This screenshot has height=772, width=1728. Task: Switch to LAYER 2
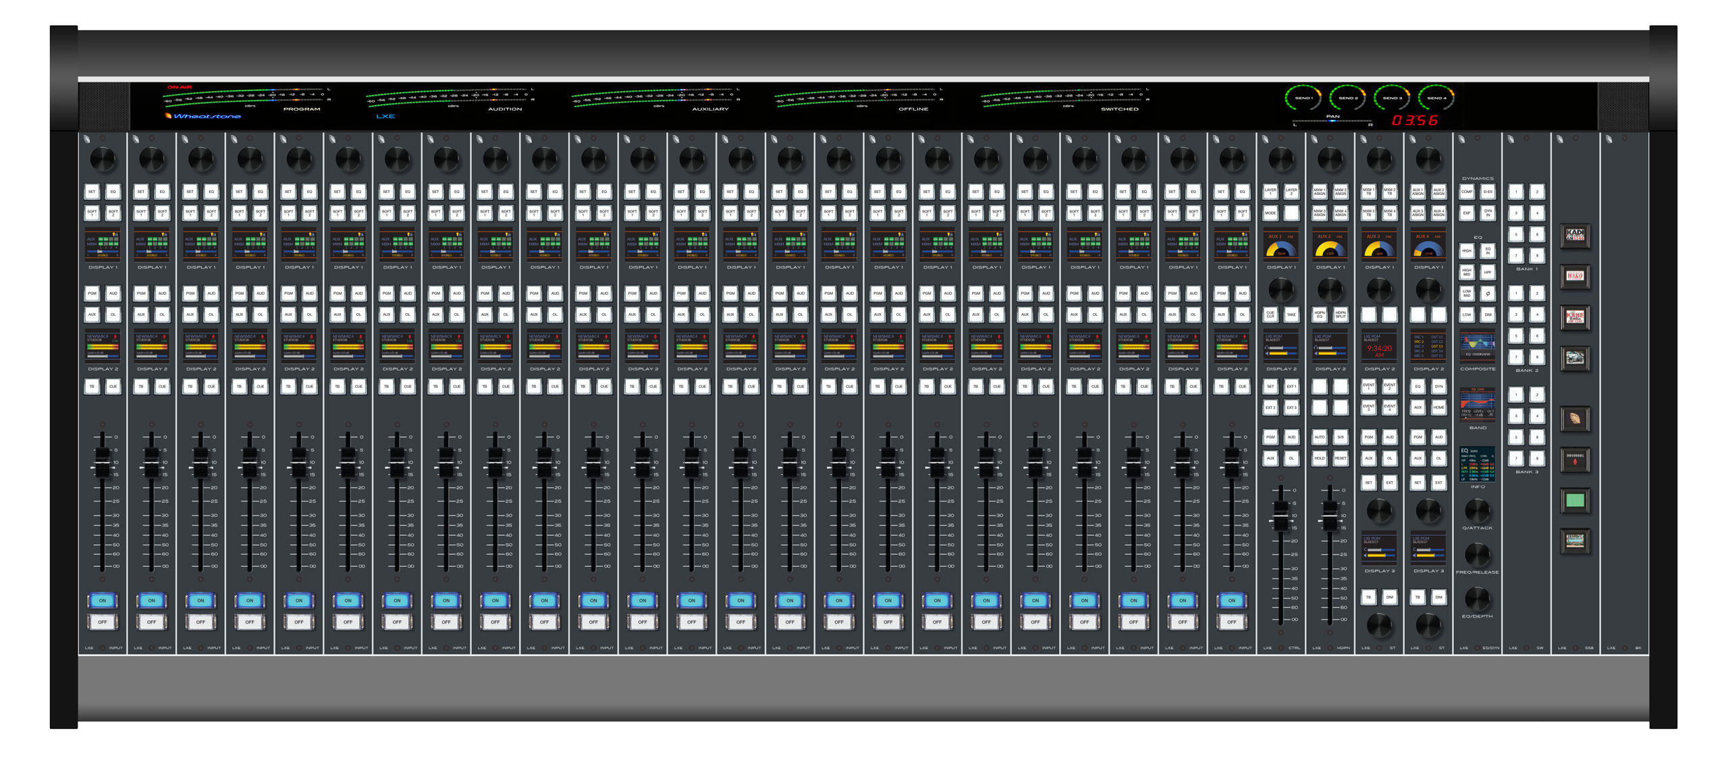[1291, 192]
